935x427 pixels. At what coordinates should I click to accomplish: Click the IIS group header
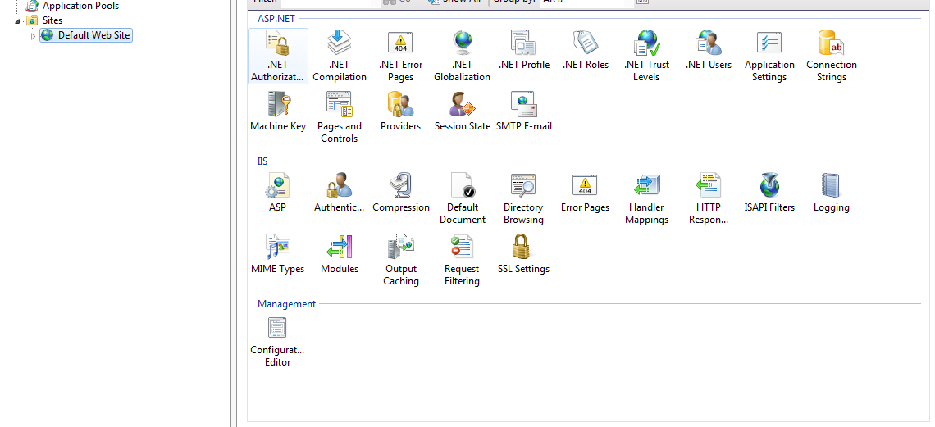click(262, 161)
